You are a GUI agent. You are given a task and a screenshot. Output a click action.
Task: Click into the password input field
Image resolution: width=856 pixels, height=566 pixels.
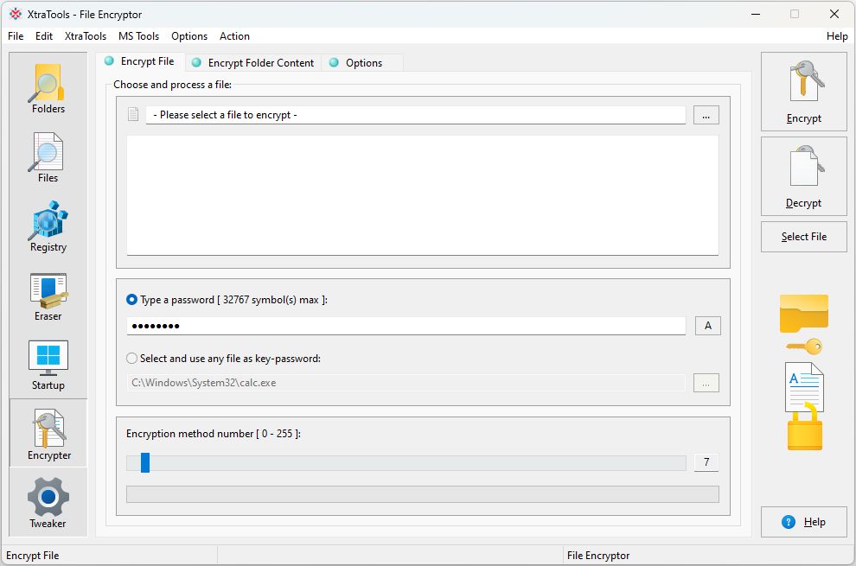tap(406, 326)
